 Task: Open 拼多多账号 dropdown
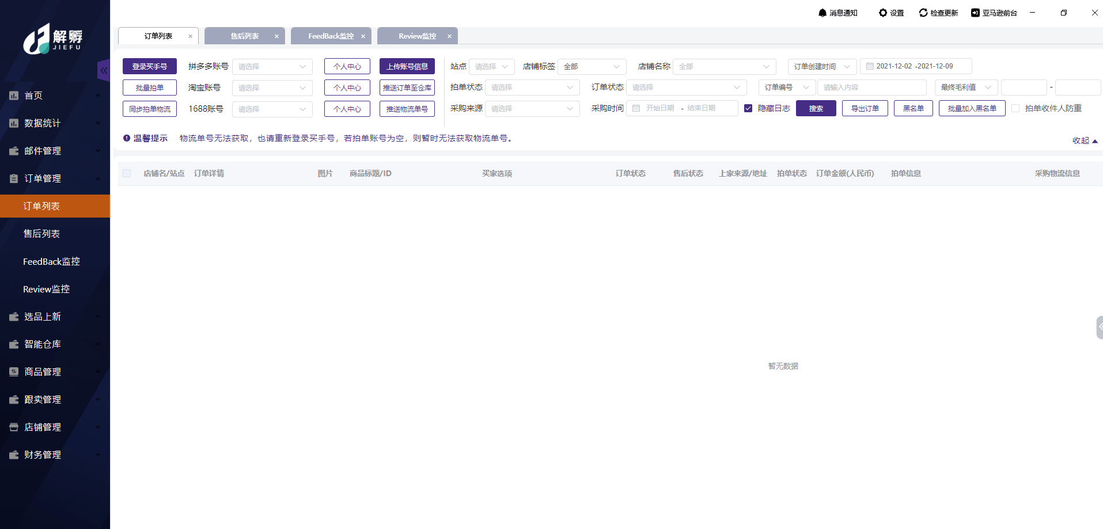[x=272, y=67]
